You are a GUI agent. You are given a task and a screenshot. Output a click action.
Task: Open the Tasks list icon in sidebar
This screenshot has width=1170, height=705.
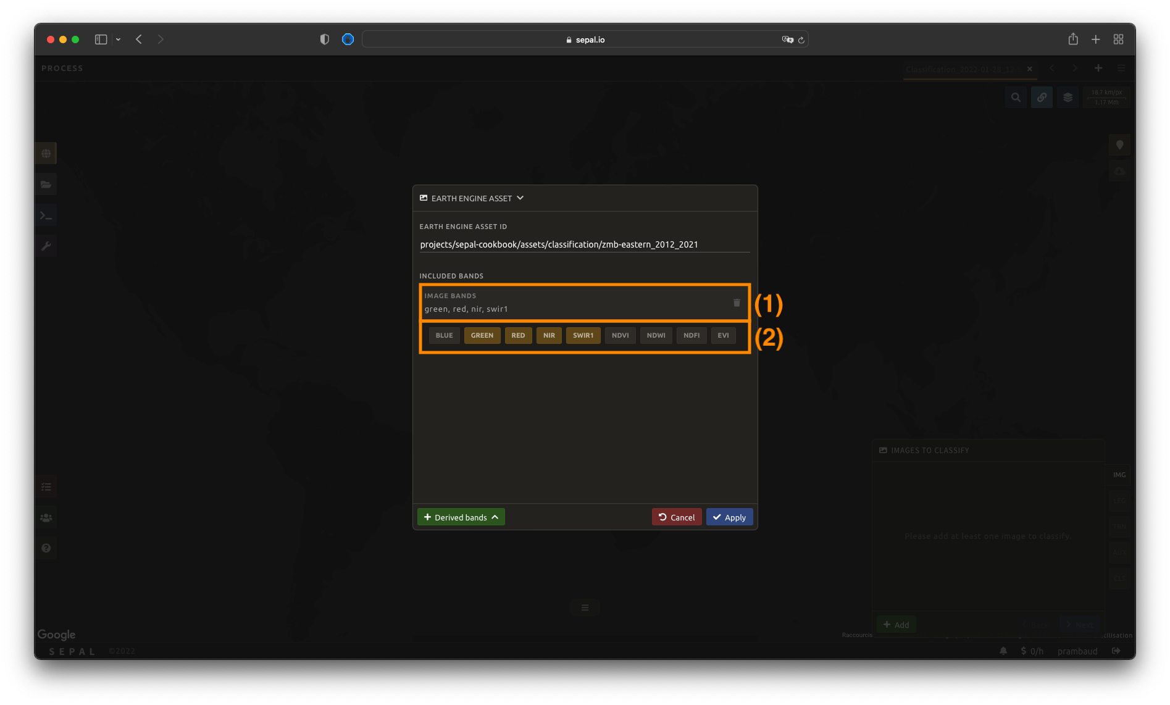pyautogui.click(x=46, y=487)
